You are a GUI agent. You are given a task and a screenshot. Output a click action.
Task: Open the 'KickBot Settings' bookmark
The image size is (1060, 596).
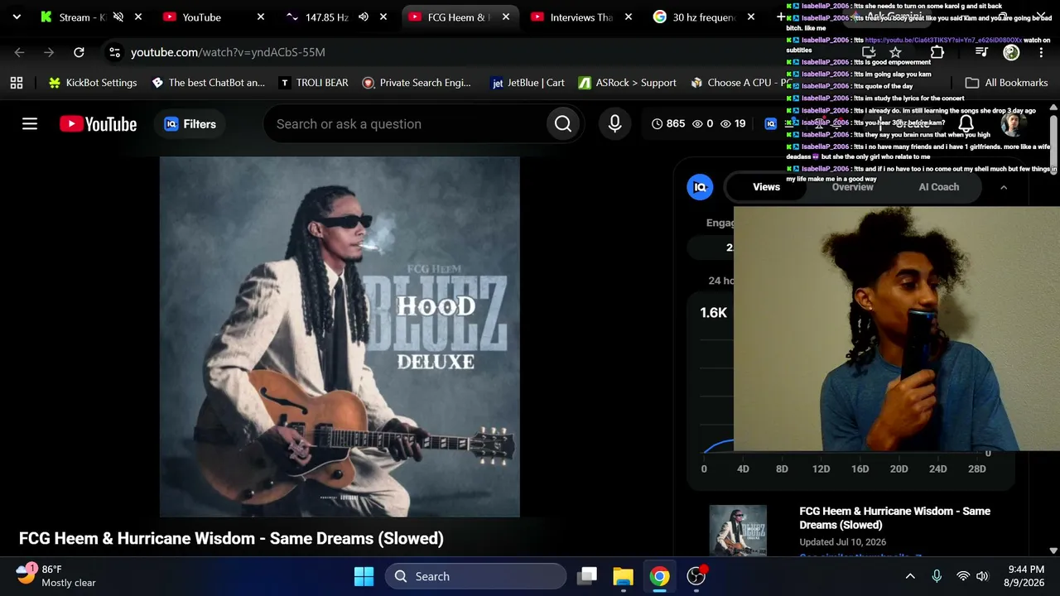[93, 83]
